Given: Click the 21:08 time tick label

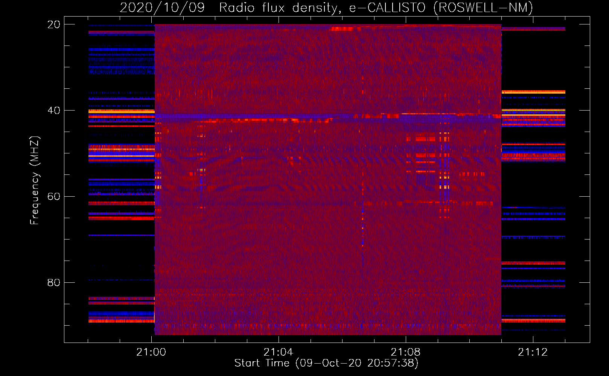Looking at the screenshot, I should pyautogui.click(x=406, y=352).
